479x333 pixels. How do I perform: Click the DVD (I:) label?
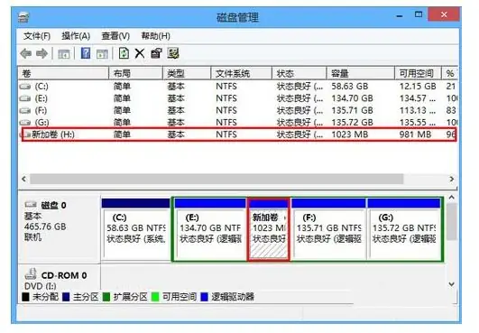pos(41,286)
